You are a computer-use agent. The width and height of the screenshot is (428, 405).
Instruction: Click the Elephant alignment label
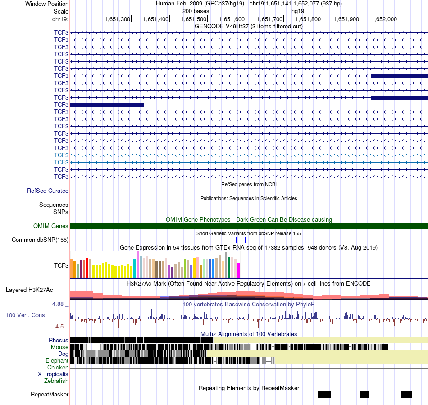pyautogui.click(x=57, y=361)
